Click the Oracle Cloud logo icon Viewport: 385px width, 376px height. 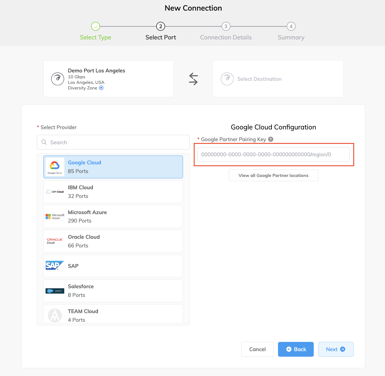pyautogui.click(x=55, y=241)
